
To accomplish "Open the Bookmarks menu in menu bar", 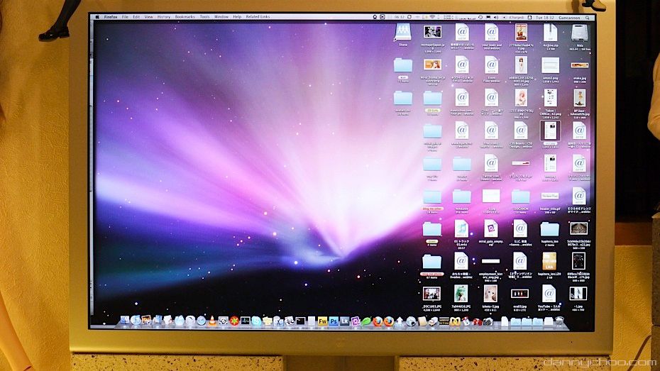I will [x=185, y=16].
